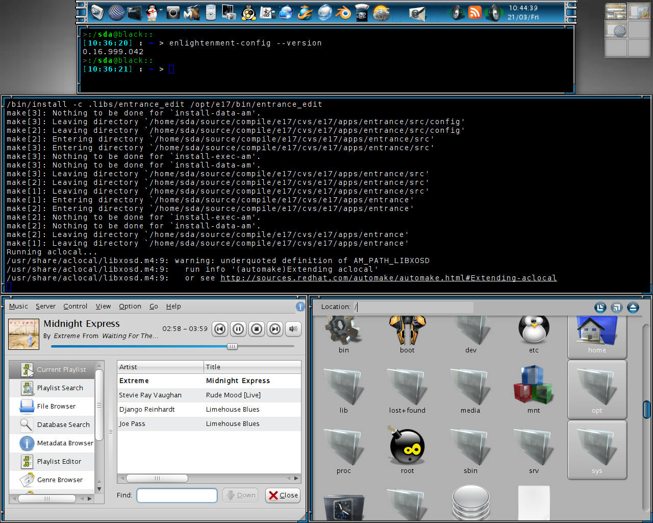This screenshot has height=523, width=653.
Task: Open the Option menu
Action: click(x=130, y=306)
